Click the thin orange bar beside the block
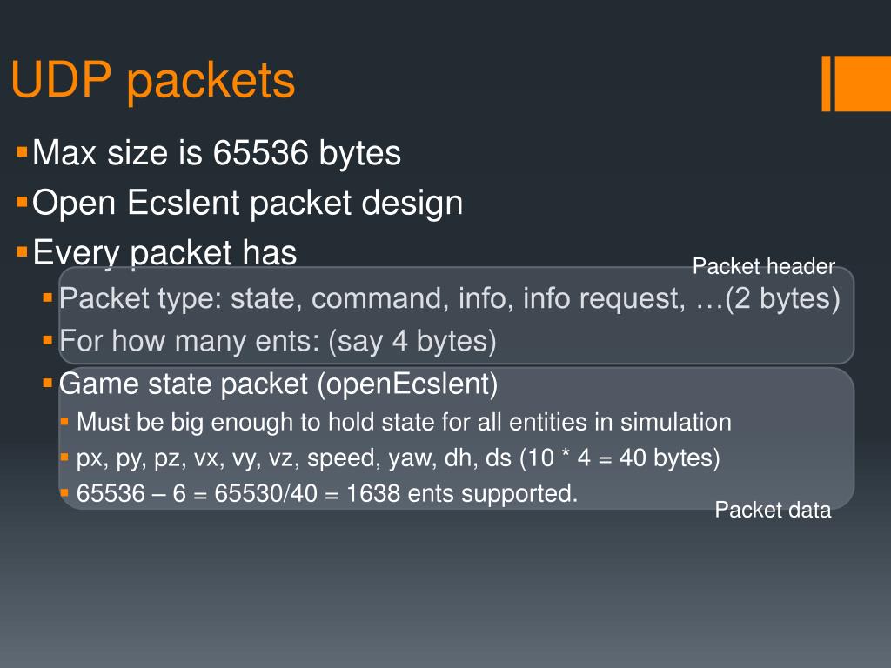The image size is (891, 668). 827,83
